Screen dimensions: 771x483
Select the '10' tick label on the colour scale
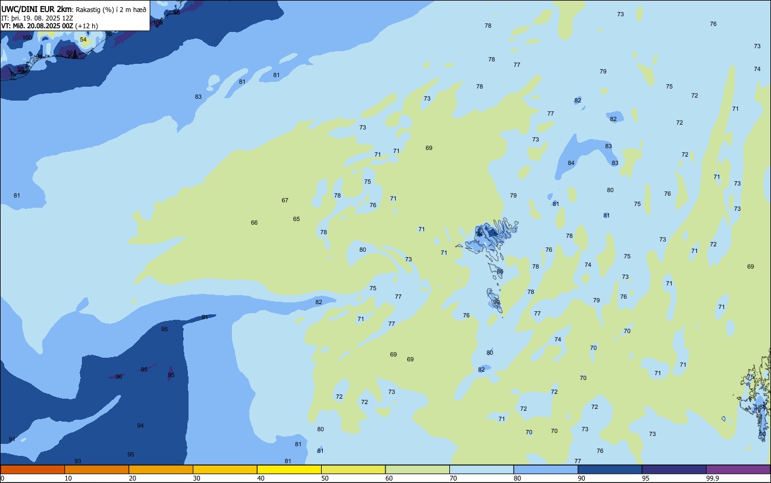pos(68,478)
